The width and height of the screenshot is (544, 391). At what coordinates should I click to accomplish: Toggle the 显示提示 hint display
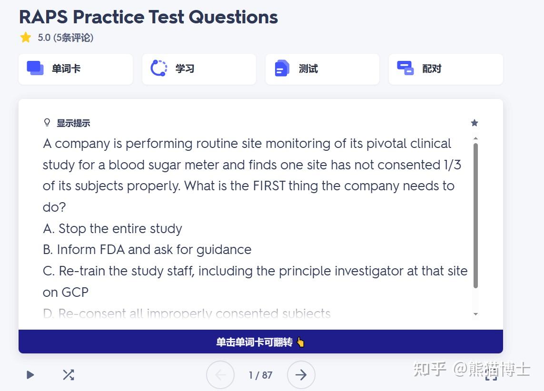click(73, 122)
